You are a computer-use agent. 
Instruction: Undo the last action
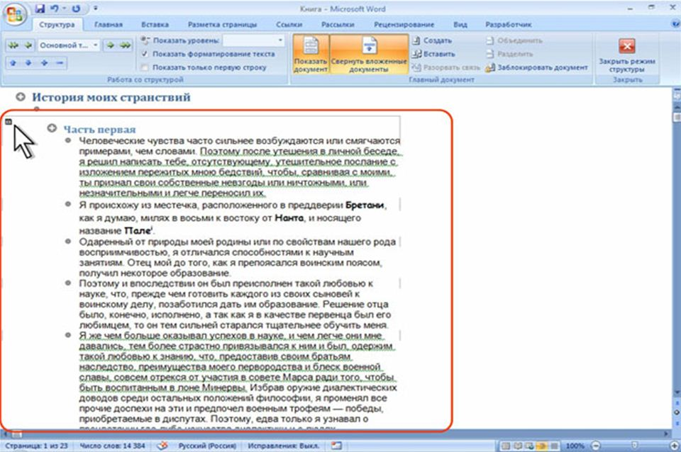pyautogui.click(x=55, y=9)
